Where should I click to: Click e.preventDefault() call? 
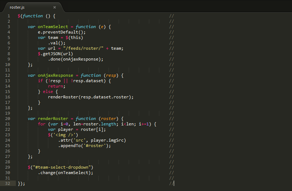[62, 32]
